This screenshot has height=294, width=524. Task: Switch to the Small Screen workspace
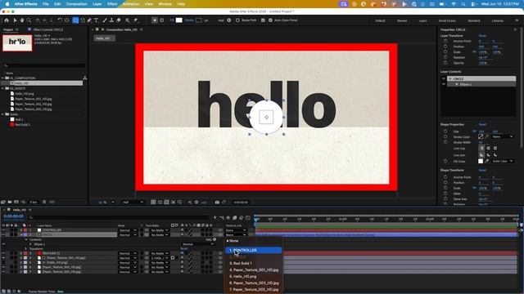pos(447,20)
